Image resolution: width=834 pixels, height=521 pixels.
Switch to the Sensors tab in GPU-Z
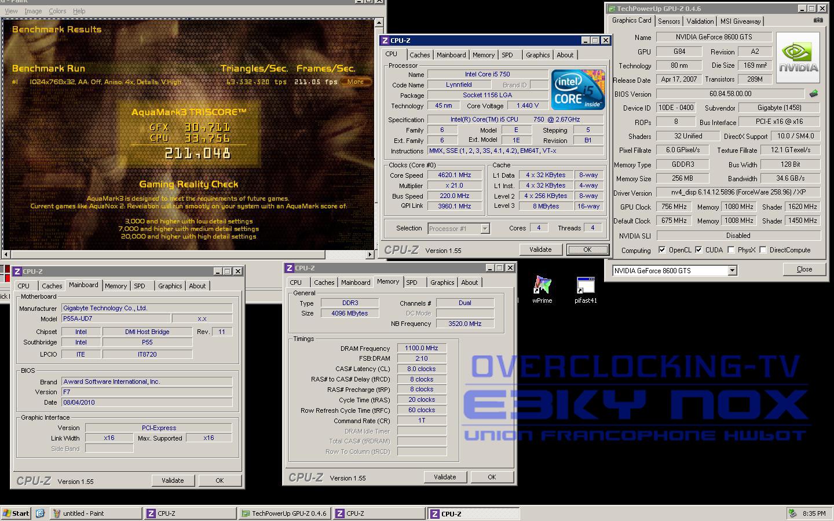(669, 21)
